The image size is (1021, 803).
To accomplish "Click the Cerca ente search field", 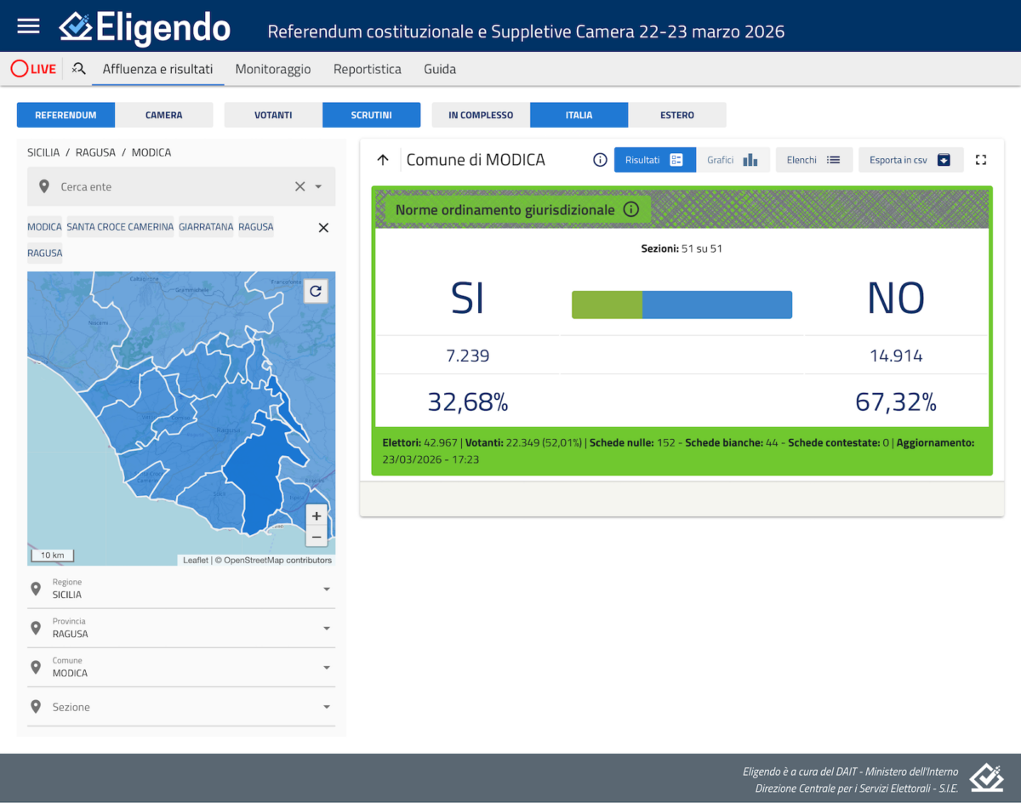I will (170, 186).
